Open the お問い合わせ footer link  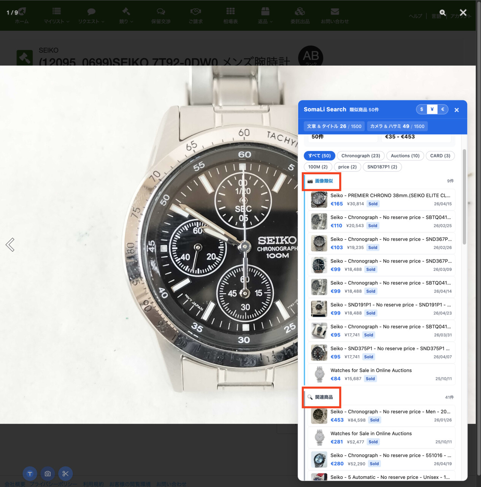click(171, 484)
